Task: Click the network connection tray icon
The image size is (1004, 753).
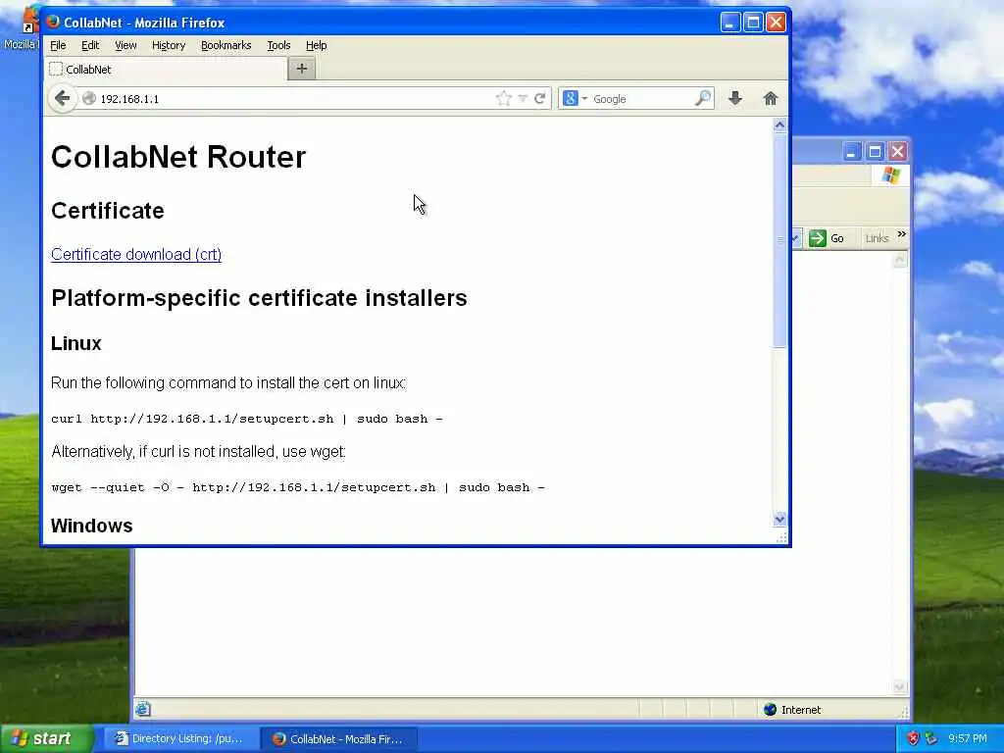Action: pos(931,739)
